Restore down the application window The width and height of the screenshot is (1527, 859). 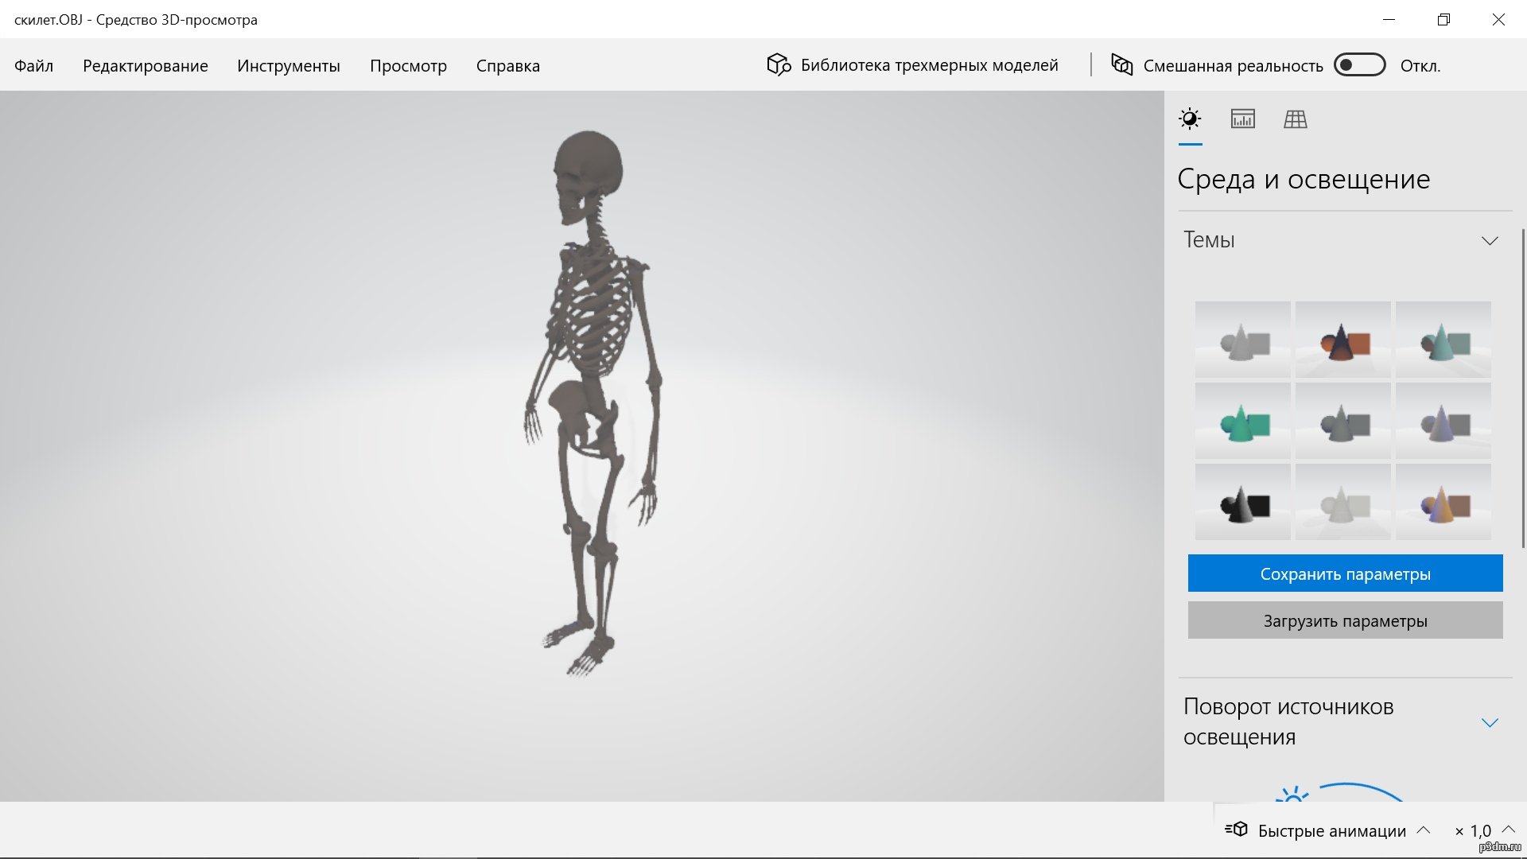[x=1443, y=19]
